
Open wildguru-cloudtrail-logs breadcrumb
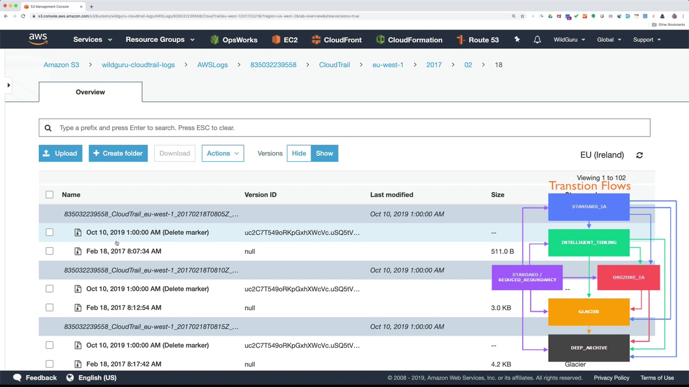click(x=138, y=64)
